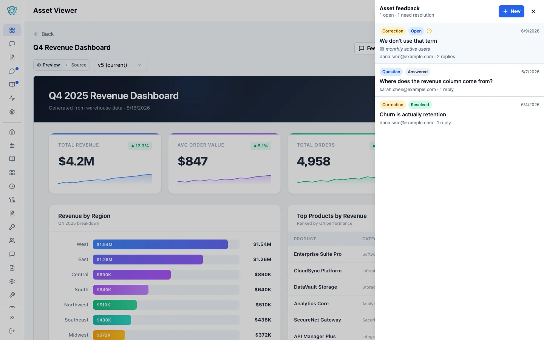This screenshot has width=544, height=340.
Task: Open the home icon in the sidebar
Action: [x=12, y=132]
